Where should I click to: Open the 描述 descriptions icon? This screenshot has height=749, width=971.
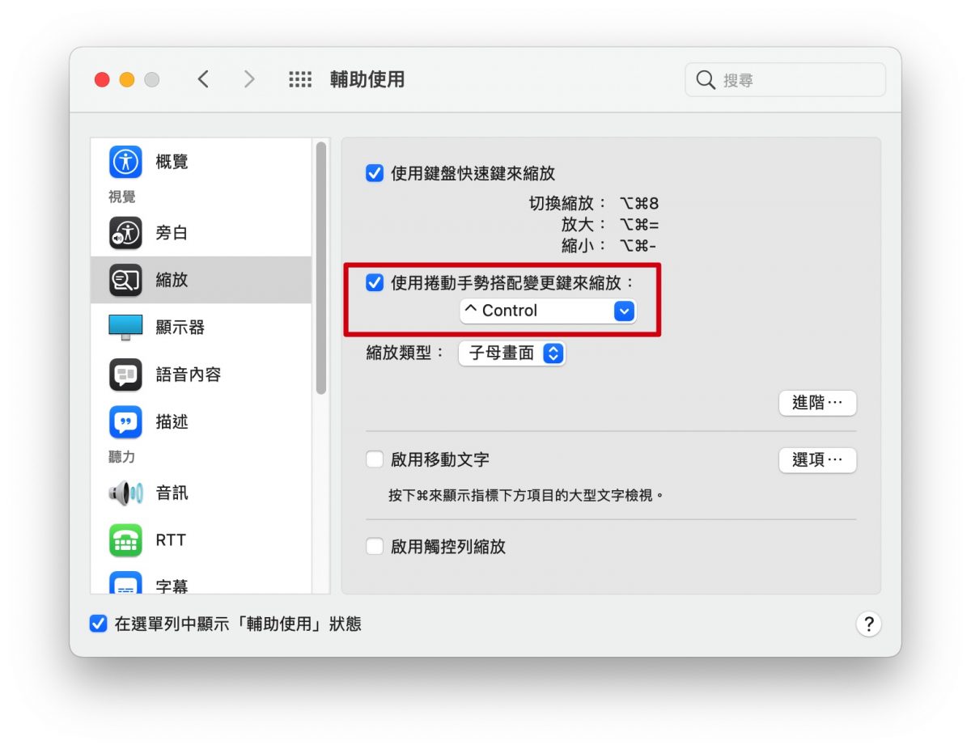125,421
